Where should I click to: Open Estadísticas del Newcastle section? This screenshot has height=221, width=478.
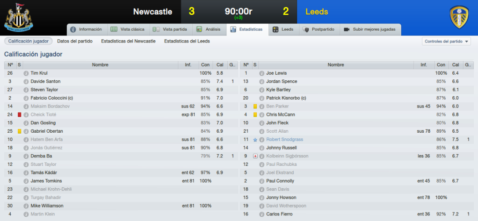pos(128,41)
